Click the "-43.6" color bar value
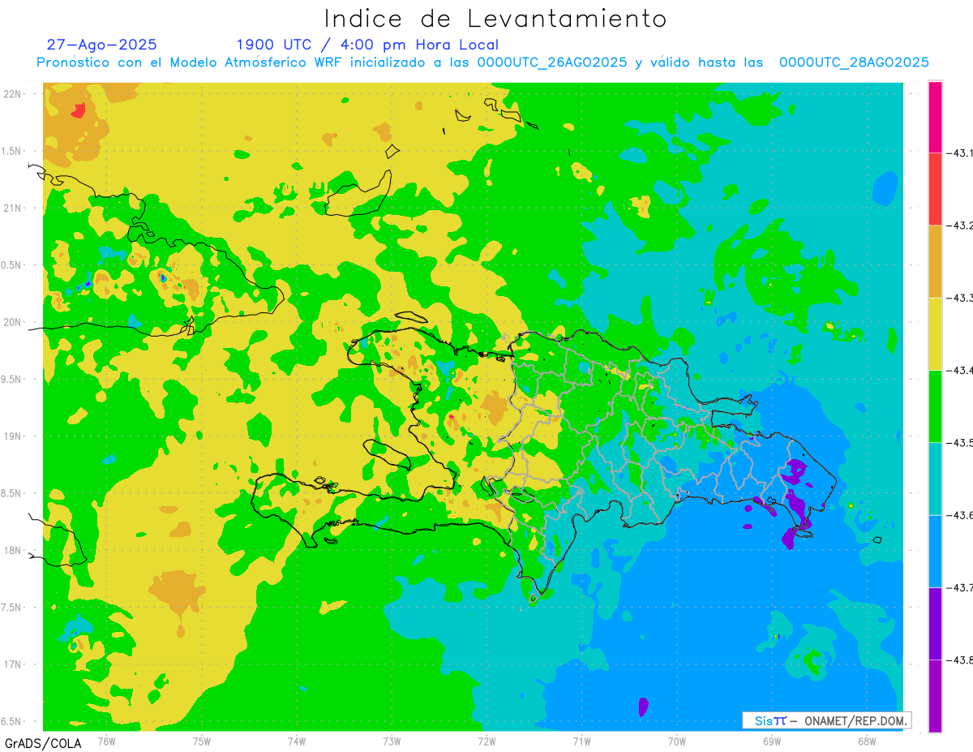The image size is (973, 752). coord(959,515)
